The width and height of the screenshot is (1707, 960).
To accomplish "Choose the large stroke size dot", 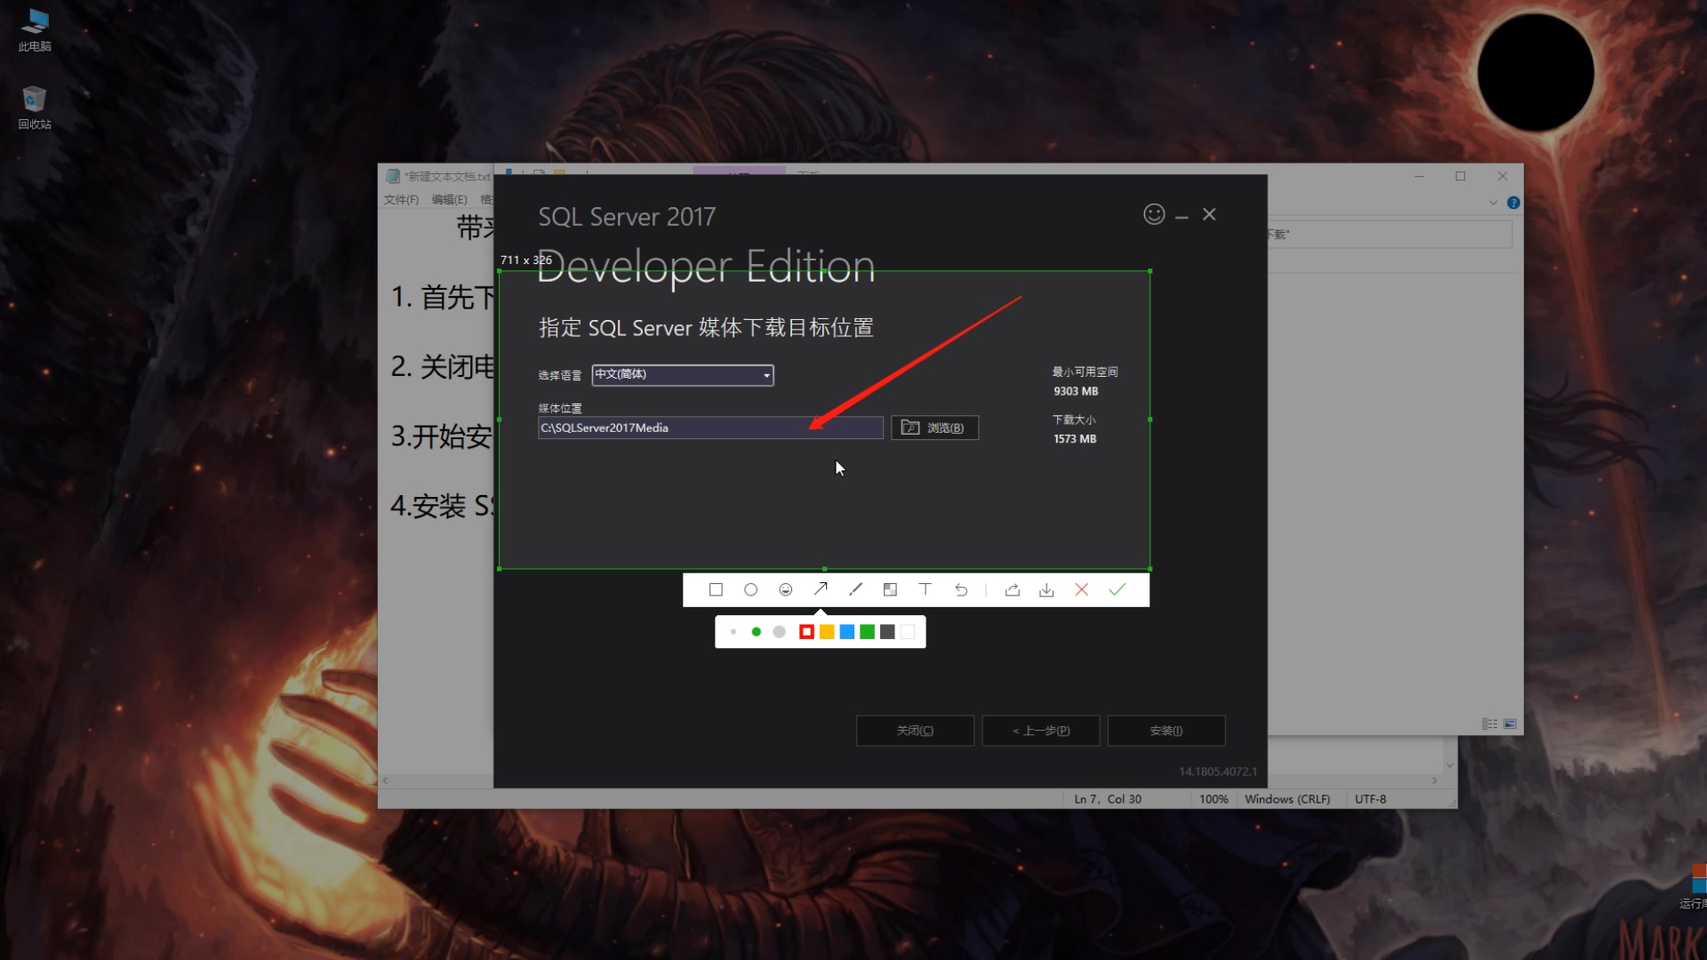I will pos(779,632).
